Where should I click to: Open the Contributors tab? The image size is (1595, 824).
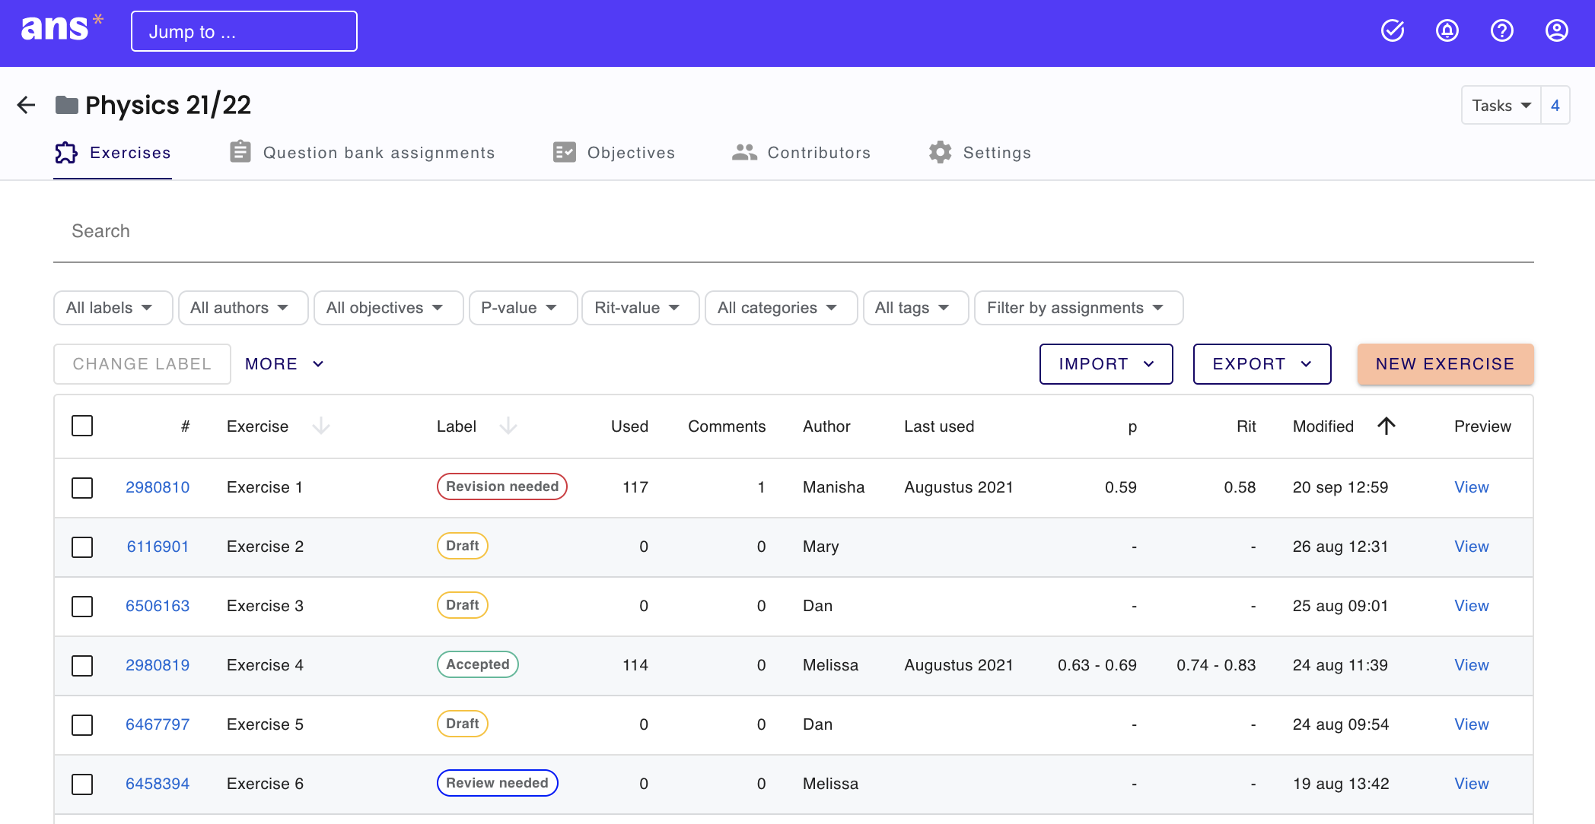coord(801,153)
